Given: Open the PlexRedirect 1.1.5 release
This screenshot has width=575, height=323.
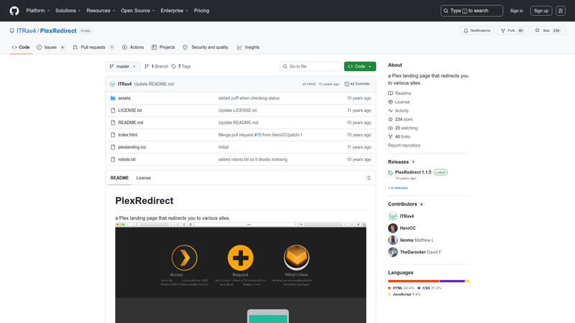Looking at the screenshot, I should (x=413, y=172).
